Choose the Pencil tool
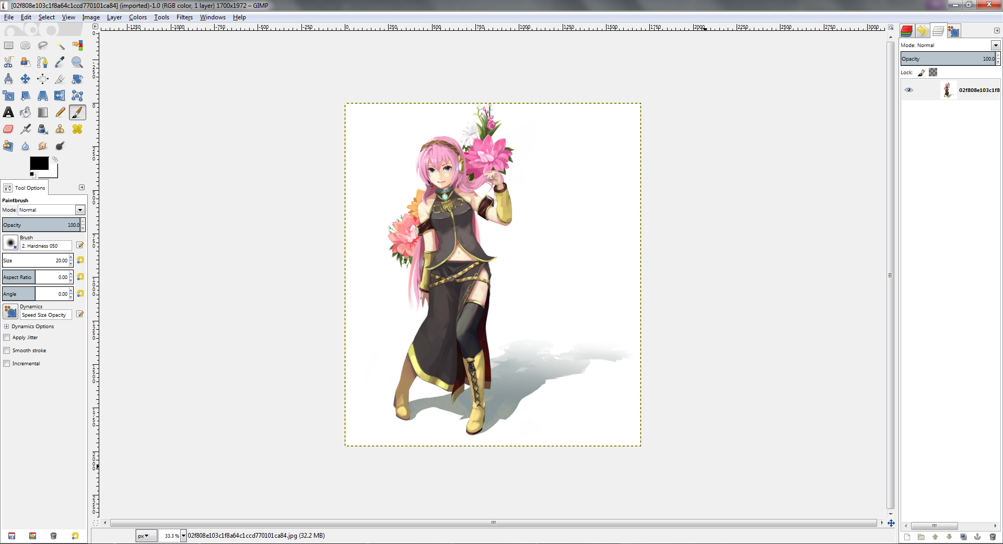The height and width of the screenshot is (544, 1003). (60, 112)
